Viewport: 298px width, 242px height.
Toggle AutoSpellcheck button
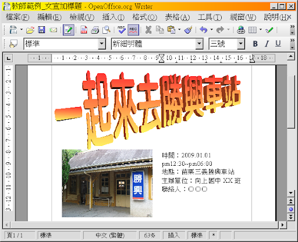(133, 30)
